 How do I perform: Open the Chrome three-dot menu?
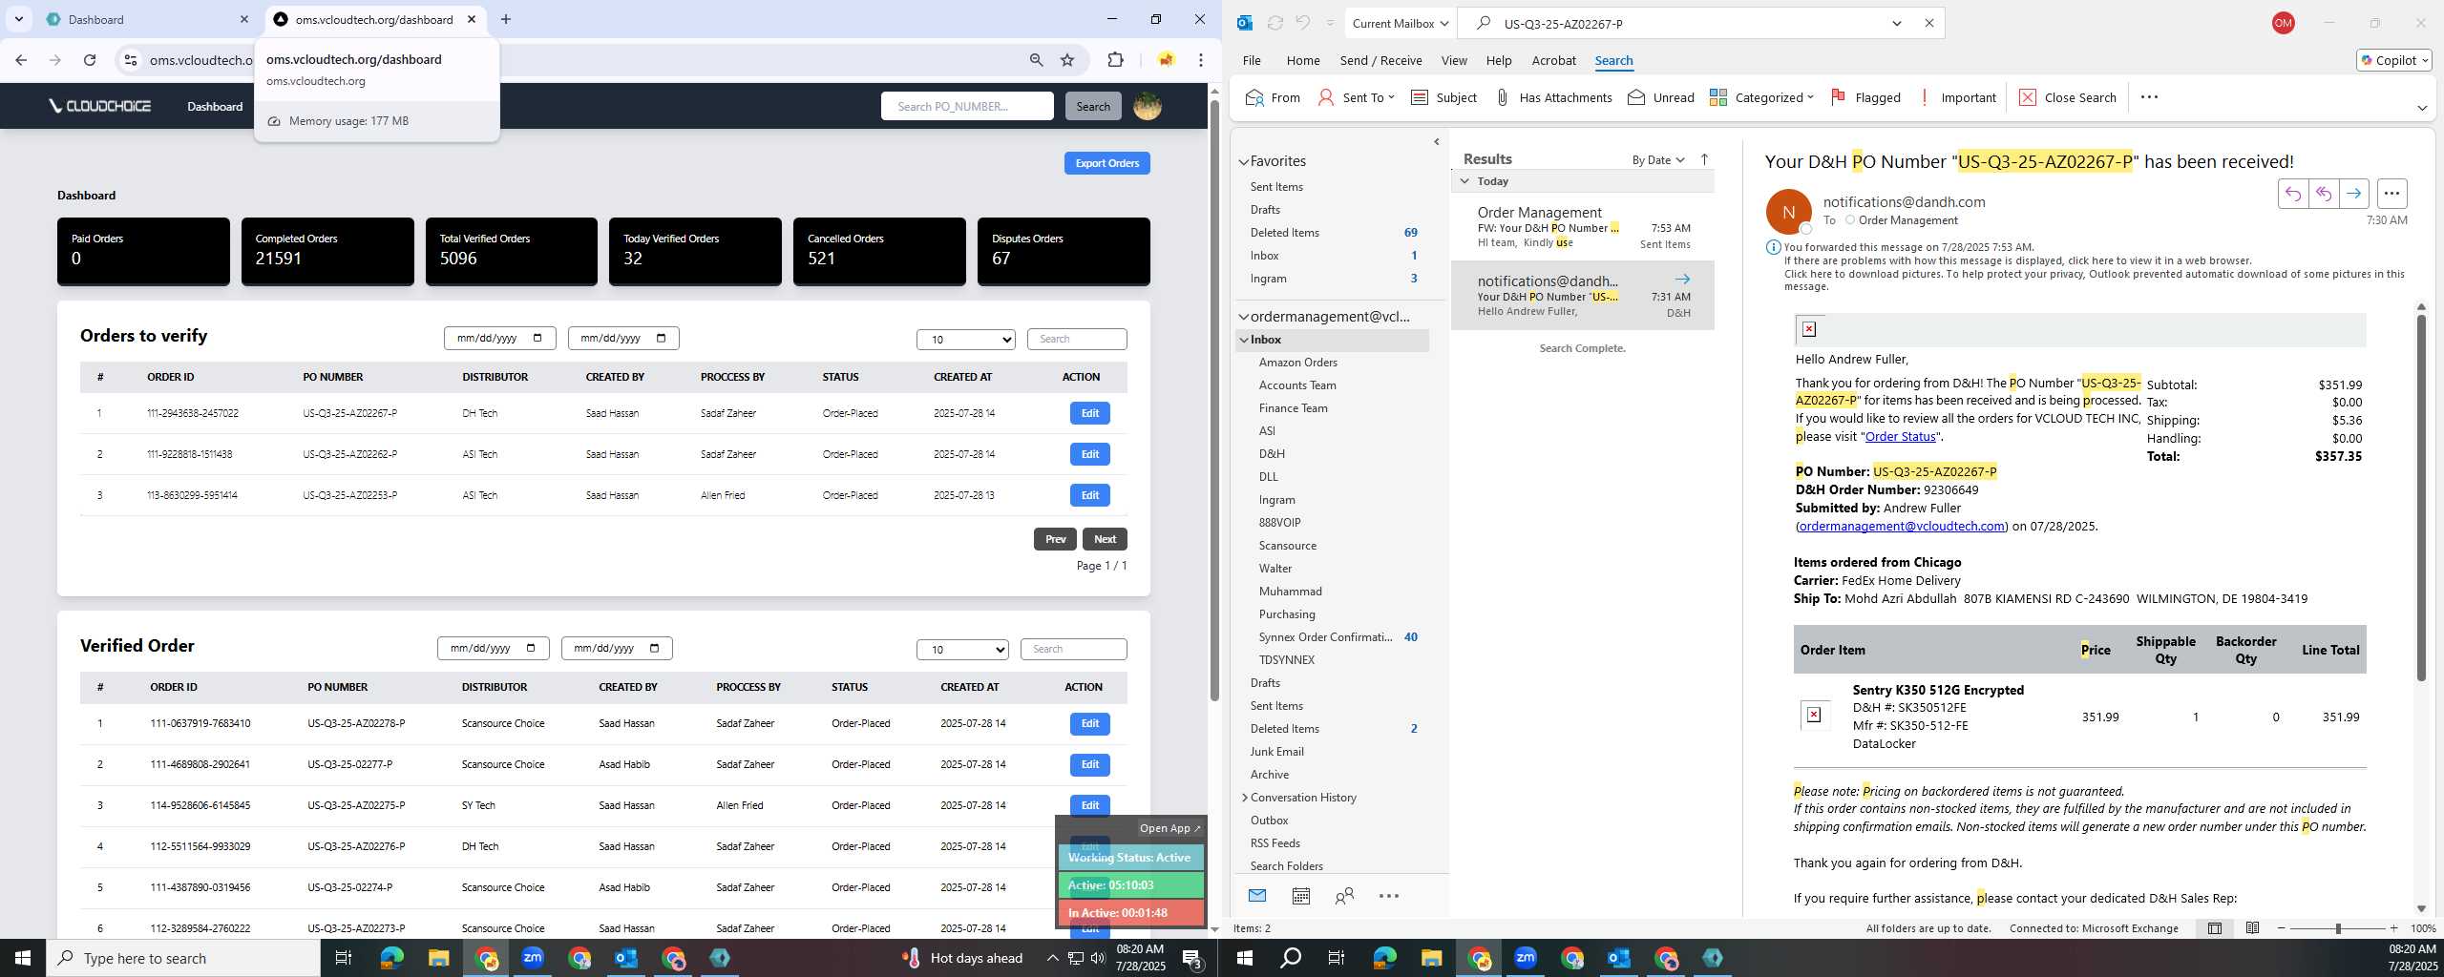coord(1201,60)
